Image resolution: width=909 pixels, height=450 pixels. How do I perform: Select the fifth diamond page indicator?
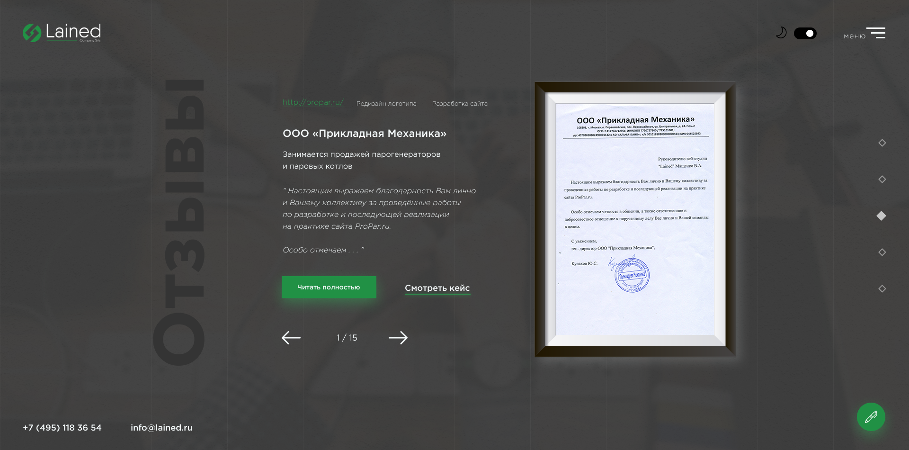coord(882,289)
